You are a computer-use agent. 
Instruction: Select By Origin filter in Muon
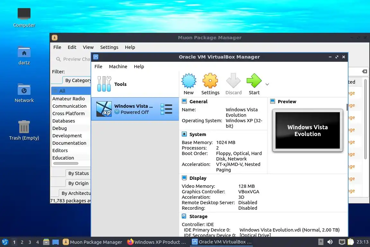(78, 183)
